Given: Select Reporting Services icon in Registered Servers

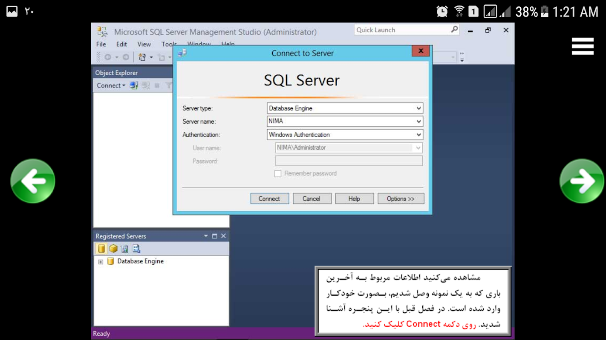Looking at the screenshot, I should pos(124,249).
